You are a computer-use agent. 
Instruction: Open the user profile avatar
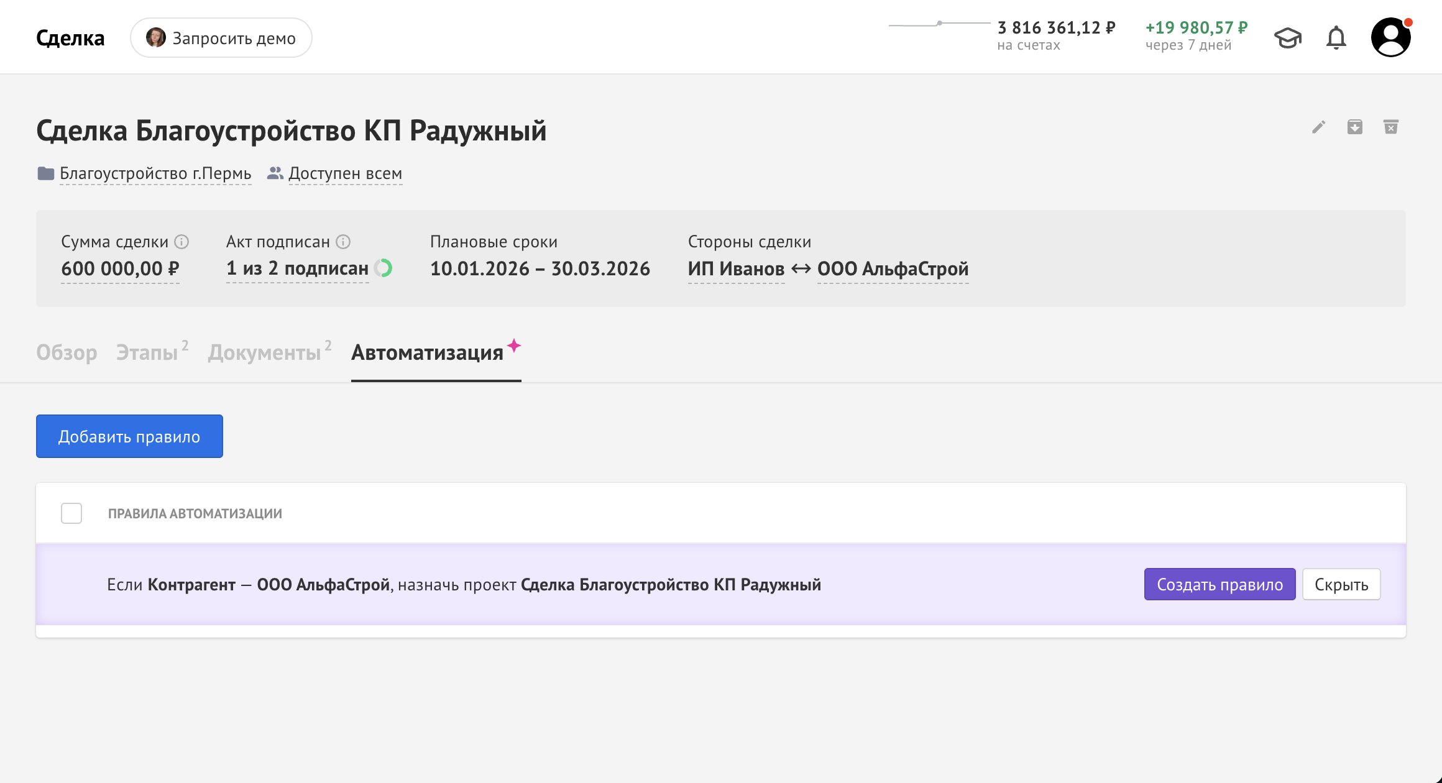[1390, 37]
